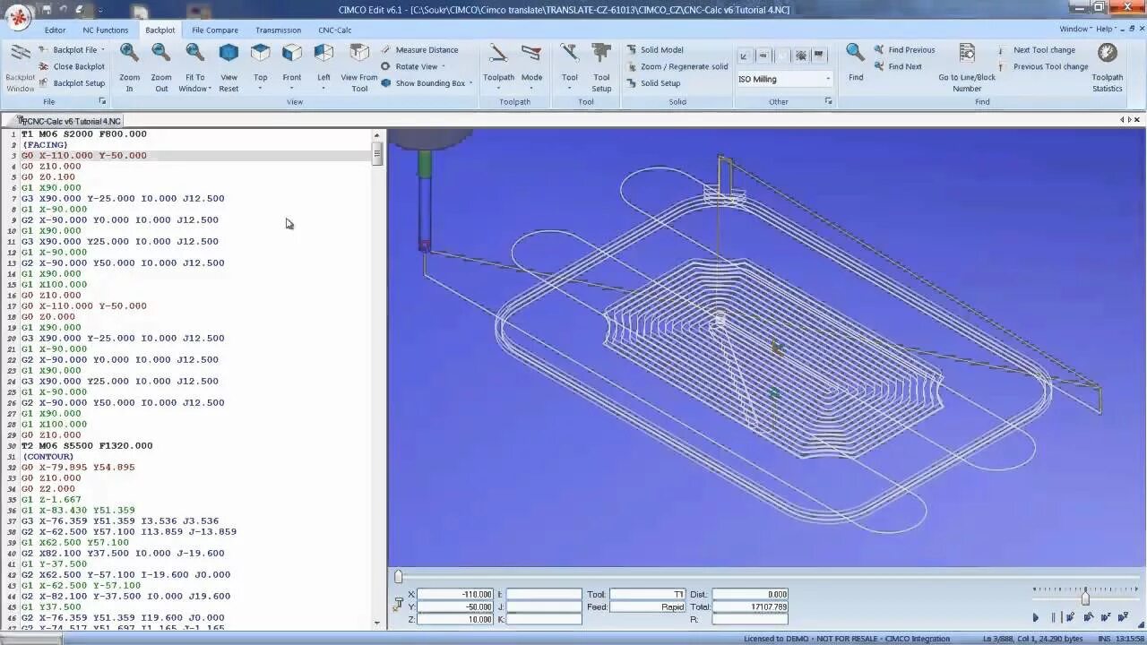Adjust the simulation speed slider

tap(1085, 598)
